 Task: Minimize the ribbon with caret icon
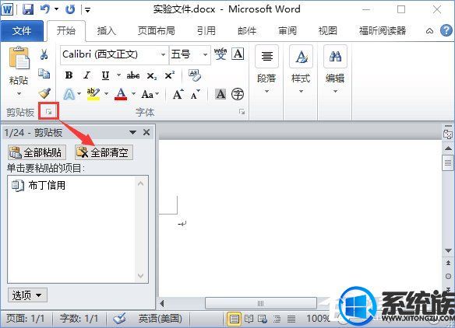click(429, 30)
